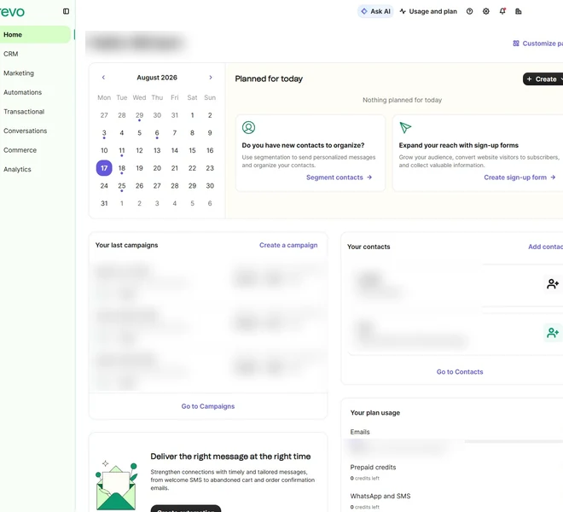Click the Customize page link
The image size is (563, 512).
pos(538,44)
